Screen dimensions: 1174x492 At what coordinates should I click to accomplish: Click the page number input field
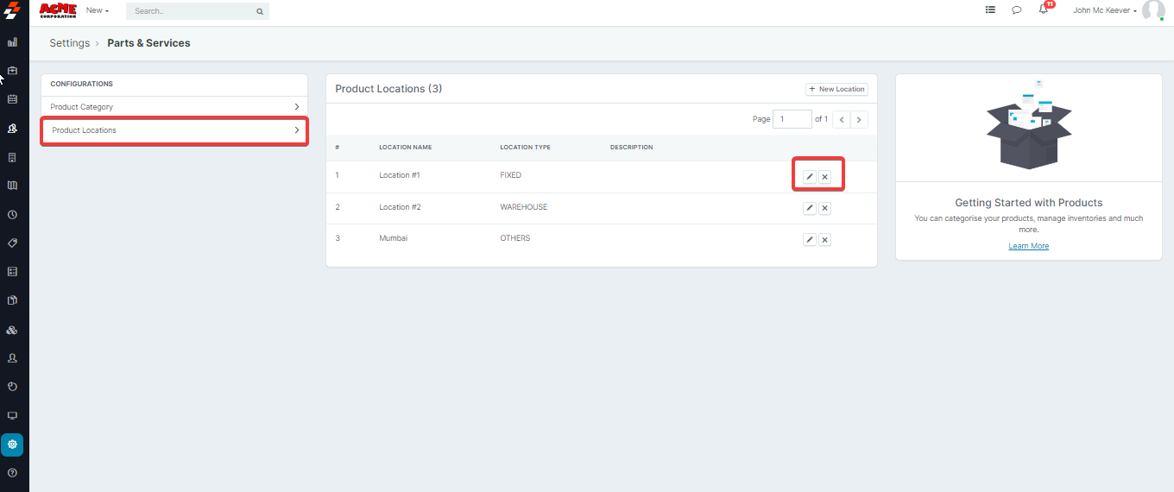click(x=792, y=119)
